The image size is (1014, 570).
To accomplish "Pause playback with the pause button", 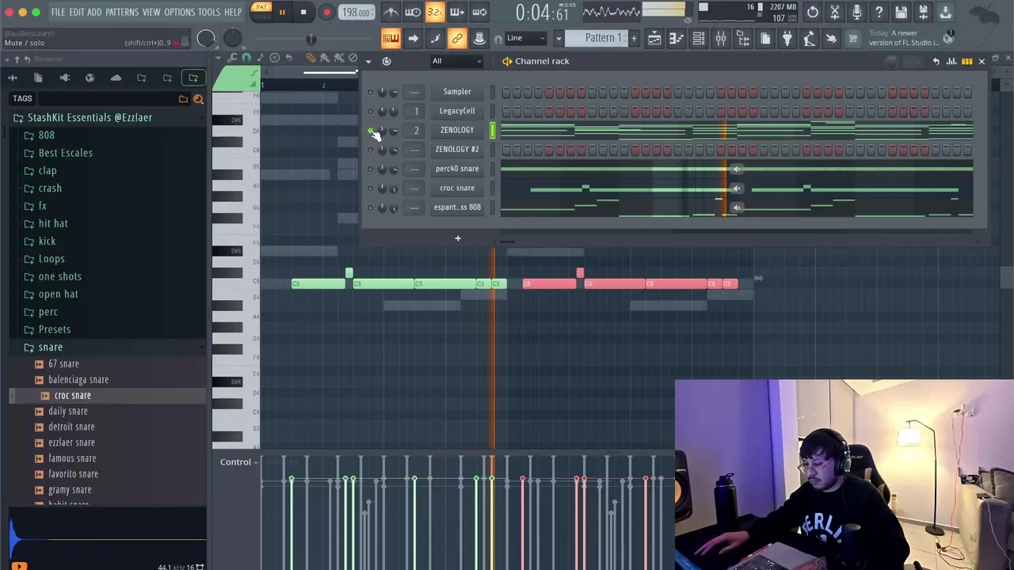I will (x=282, y=13).
